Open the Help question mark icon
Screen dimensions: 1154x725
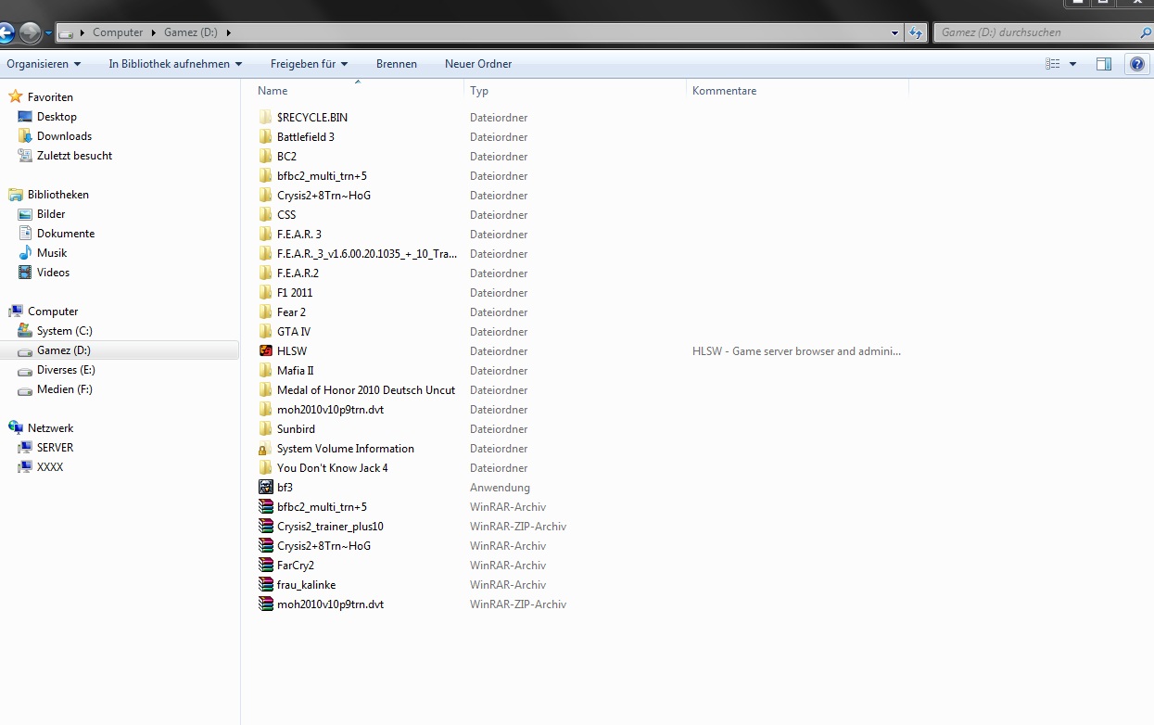[x=1137, y=64]
